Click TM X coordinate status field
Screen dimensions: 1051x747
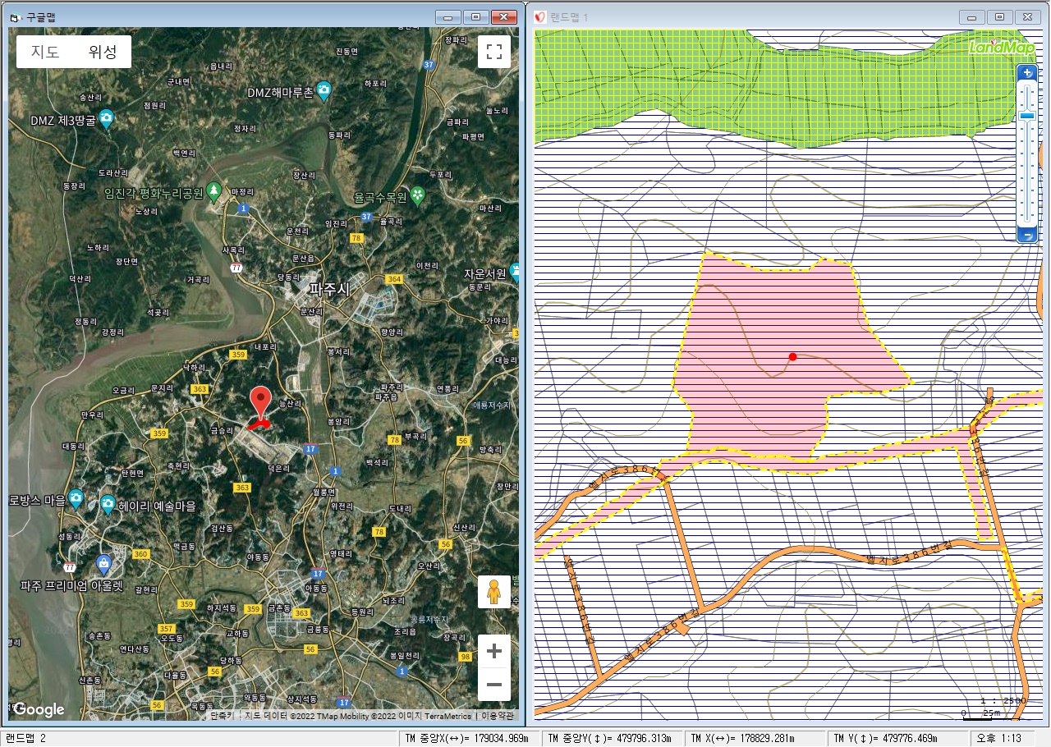756,738
